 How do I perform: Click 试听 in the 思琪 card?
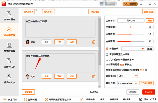72,42
